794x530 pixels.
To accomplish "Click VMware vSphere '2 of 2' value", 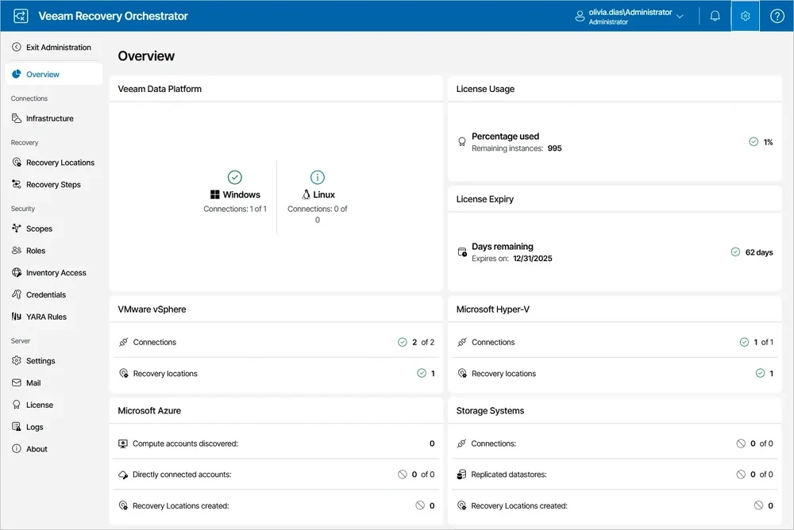I will [423, 342].
